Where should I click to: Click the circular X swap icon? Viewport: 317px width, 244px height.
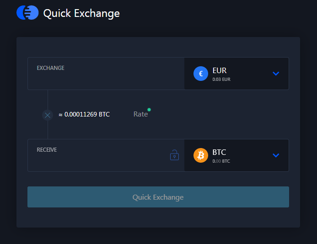tap(48, 115)
